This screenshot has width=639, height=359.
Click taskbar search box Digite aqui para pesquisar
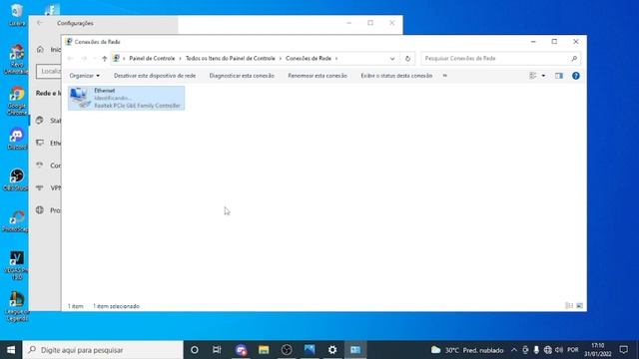coord(103,350)
